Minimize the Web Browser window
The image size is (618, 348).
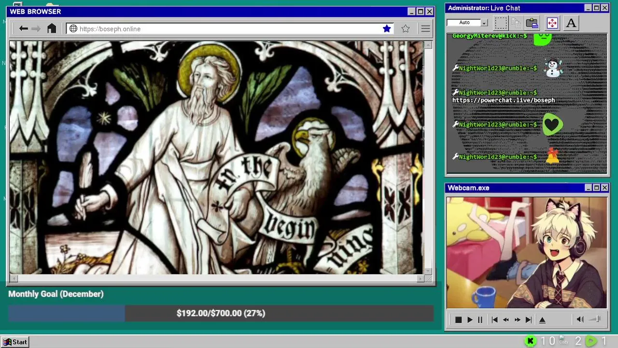tap(411, 12)
